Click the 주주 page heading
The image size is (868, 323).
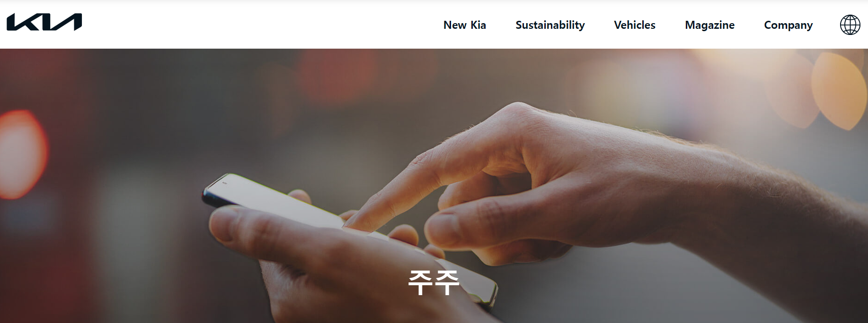coord(434,282)
